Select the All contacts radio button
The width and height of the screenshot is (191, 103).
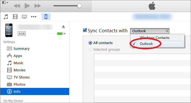coord(90,43)
